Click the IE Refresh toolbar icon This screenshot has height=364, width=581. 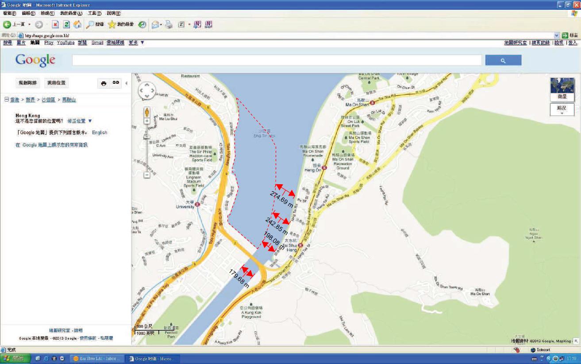tap(66, 25)
